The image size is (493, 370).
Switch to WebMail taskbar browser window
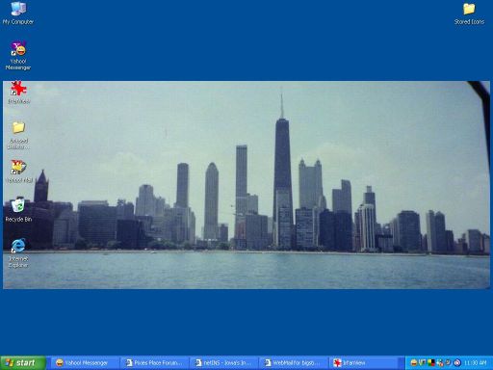pos(293,363)
